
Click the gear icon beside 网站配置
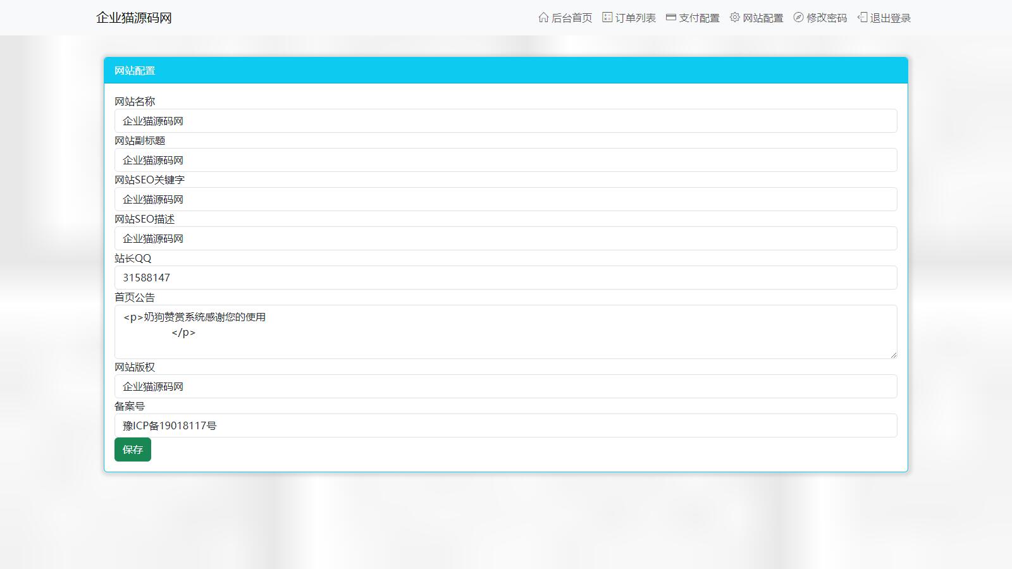click(x=735, y=18)
